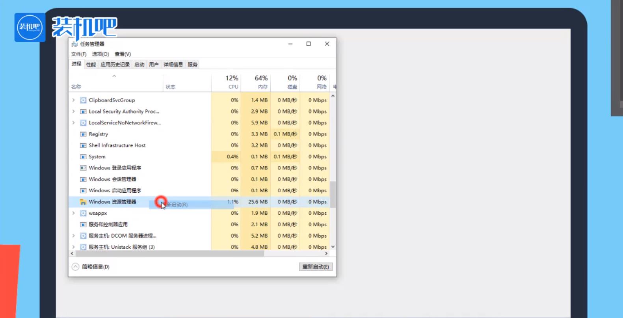Sort by the 0% 磁盘 column header
Image resolution: width=623 pixels, height=318 pixels.
[285, 82]
